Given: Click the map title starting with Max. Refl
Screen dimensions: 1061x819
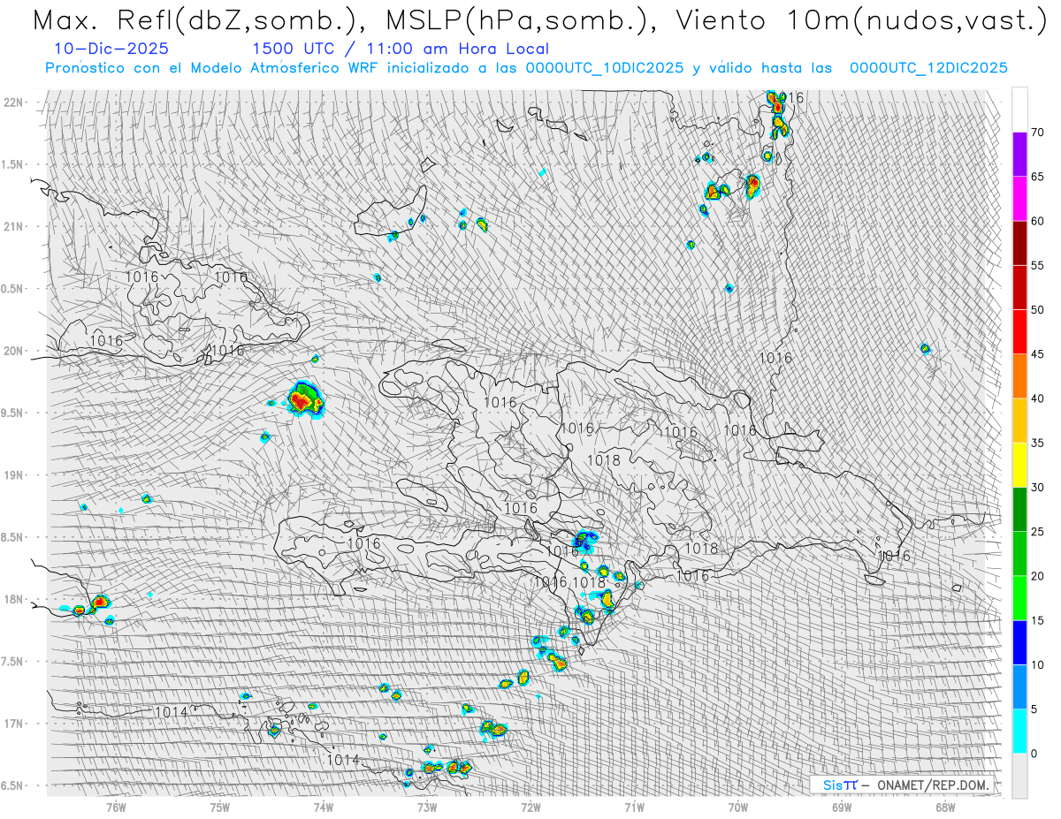Looking at the screenshot, I should point(539,21).
